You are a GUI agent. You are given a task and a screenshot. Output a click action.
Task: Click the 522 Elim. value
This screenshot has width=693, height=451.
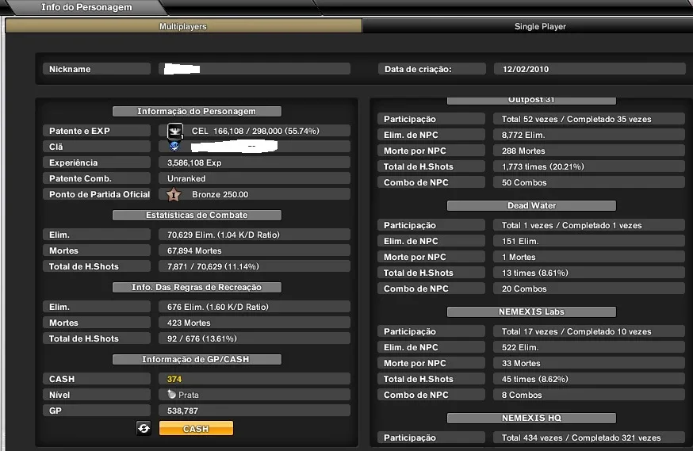520,348
